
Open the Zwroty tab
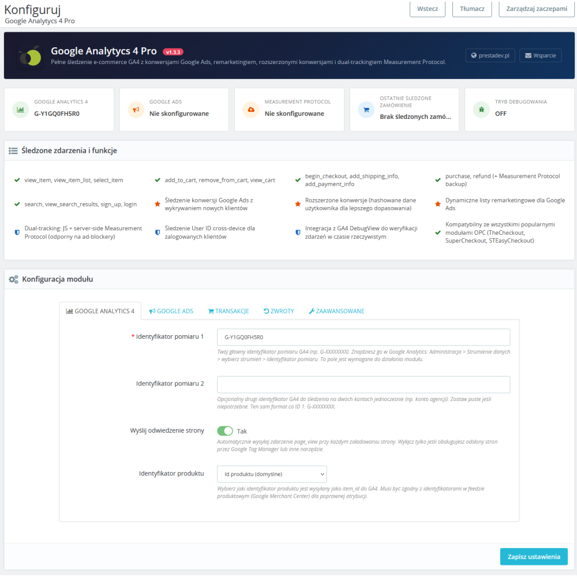(279, 312)
